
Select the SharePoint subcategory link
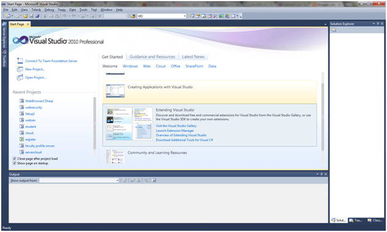click(x=194, y=66)
